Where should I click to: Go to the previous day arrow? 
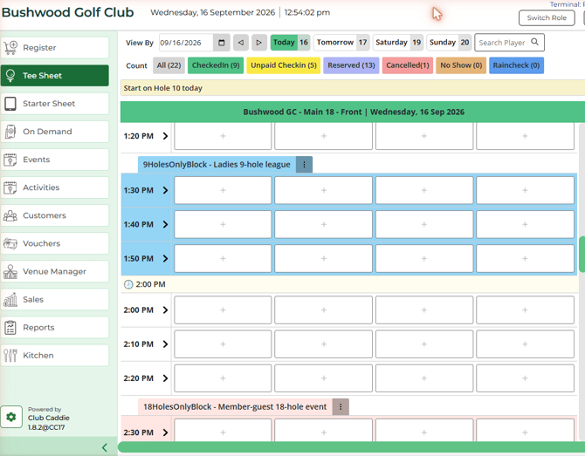(x=241, y=43)
